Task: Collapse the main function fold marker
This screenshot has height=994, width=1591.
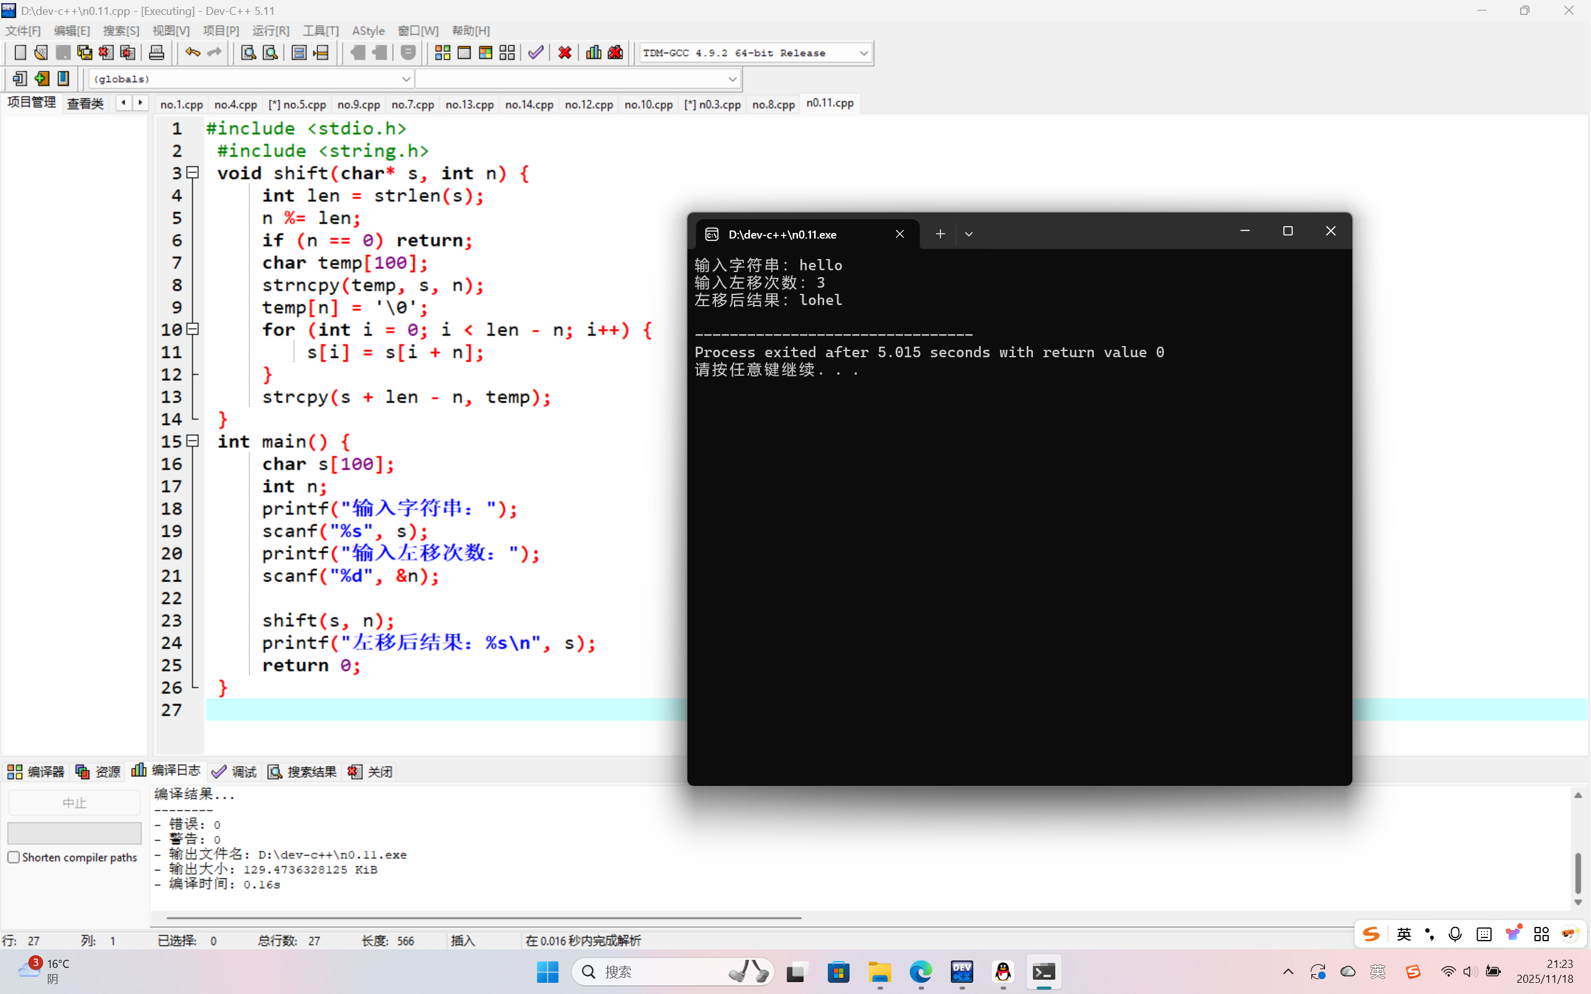Action: 193,441
